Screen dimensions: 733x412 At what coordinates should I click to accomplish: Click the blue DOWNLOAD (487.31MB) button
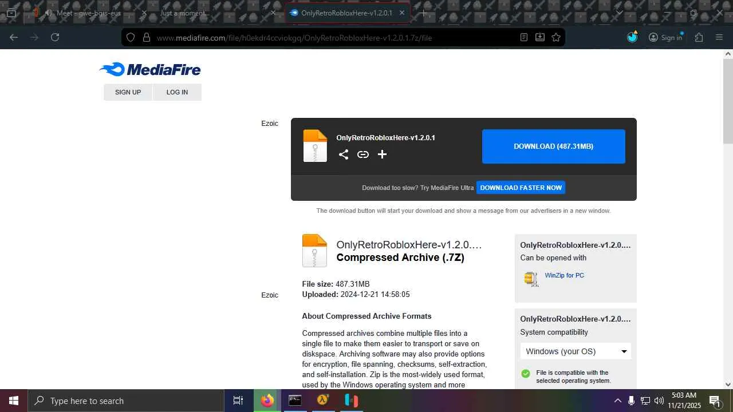[554, 146]
